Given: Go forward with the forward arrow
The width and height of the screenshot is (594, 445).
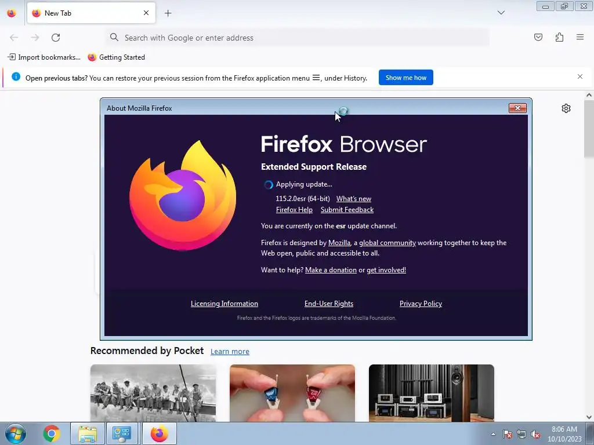Looking at the screenshot, I should pyautogui.click(x=35, y=38).
